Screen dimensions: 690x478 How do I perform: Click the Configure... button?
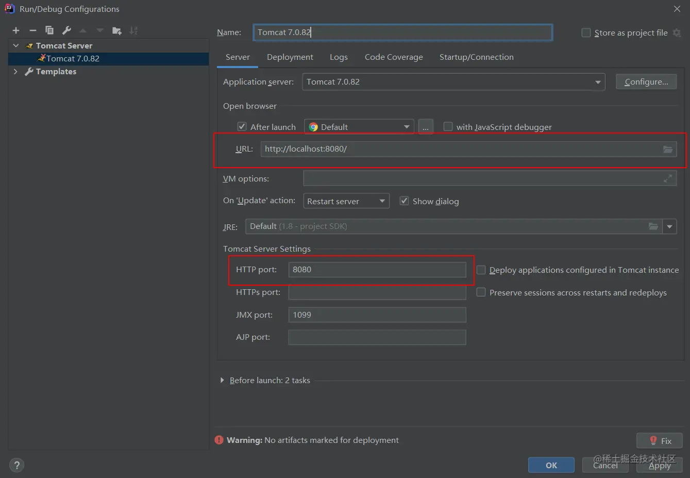click(x=646, y=81)
